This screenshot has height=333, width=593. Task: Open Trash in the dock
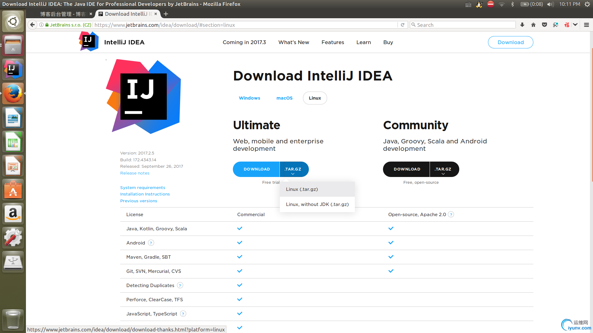13,320
